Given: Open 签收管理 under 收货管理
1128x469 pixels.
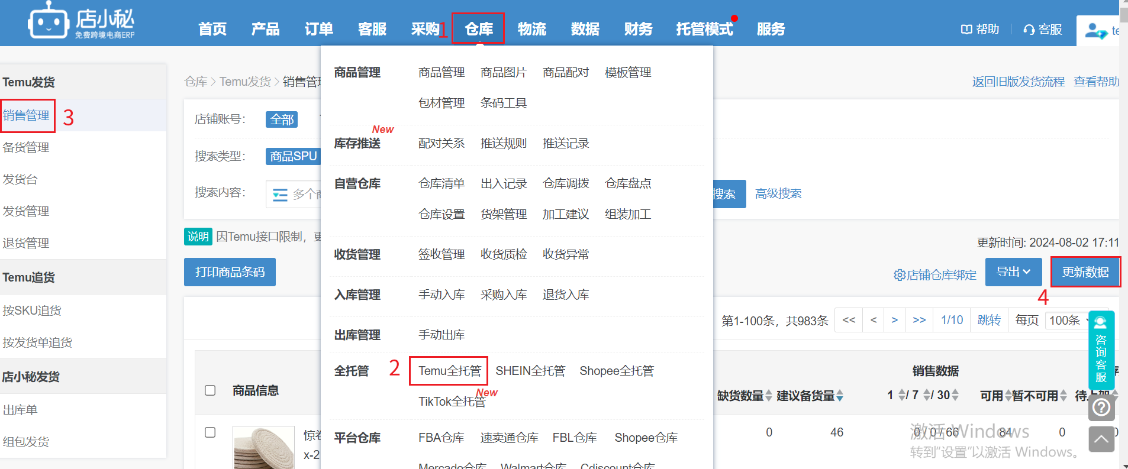Looking at the screenshot, I should point(441,254).
